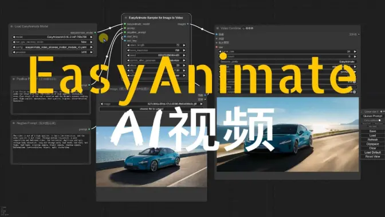Select next image file in Load Image node
Image resolution: width=385 pixels, height=217 pixels.
point(202,104)
